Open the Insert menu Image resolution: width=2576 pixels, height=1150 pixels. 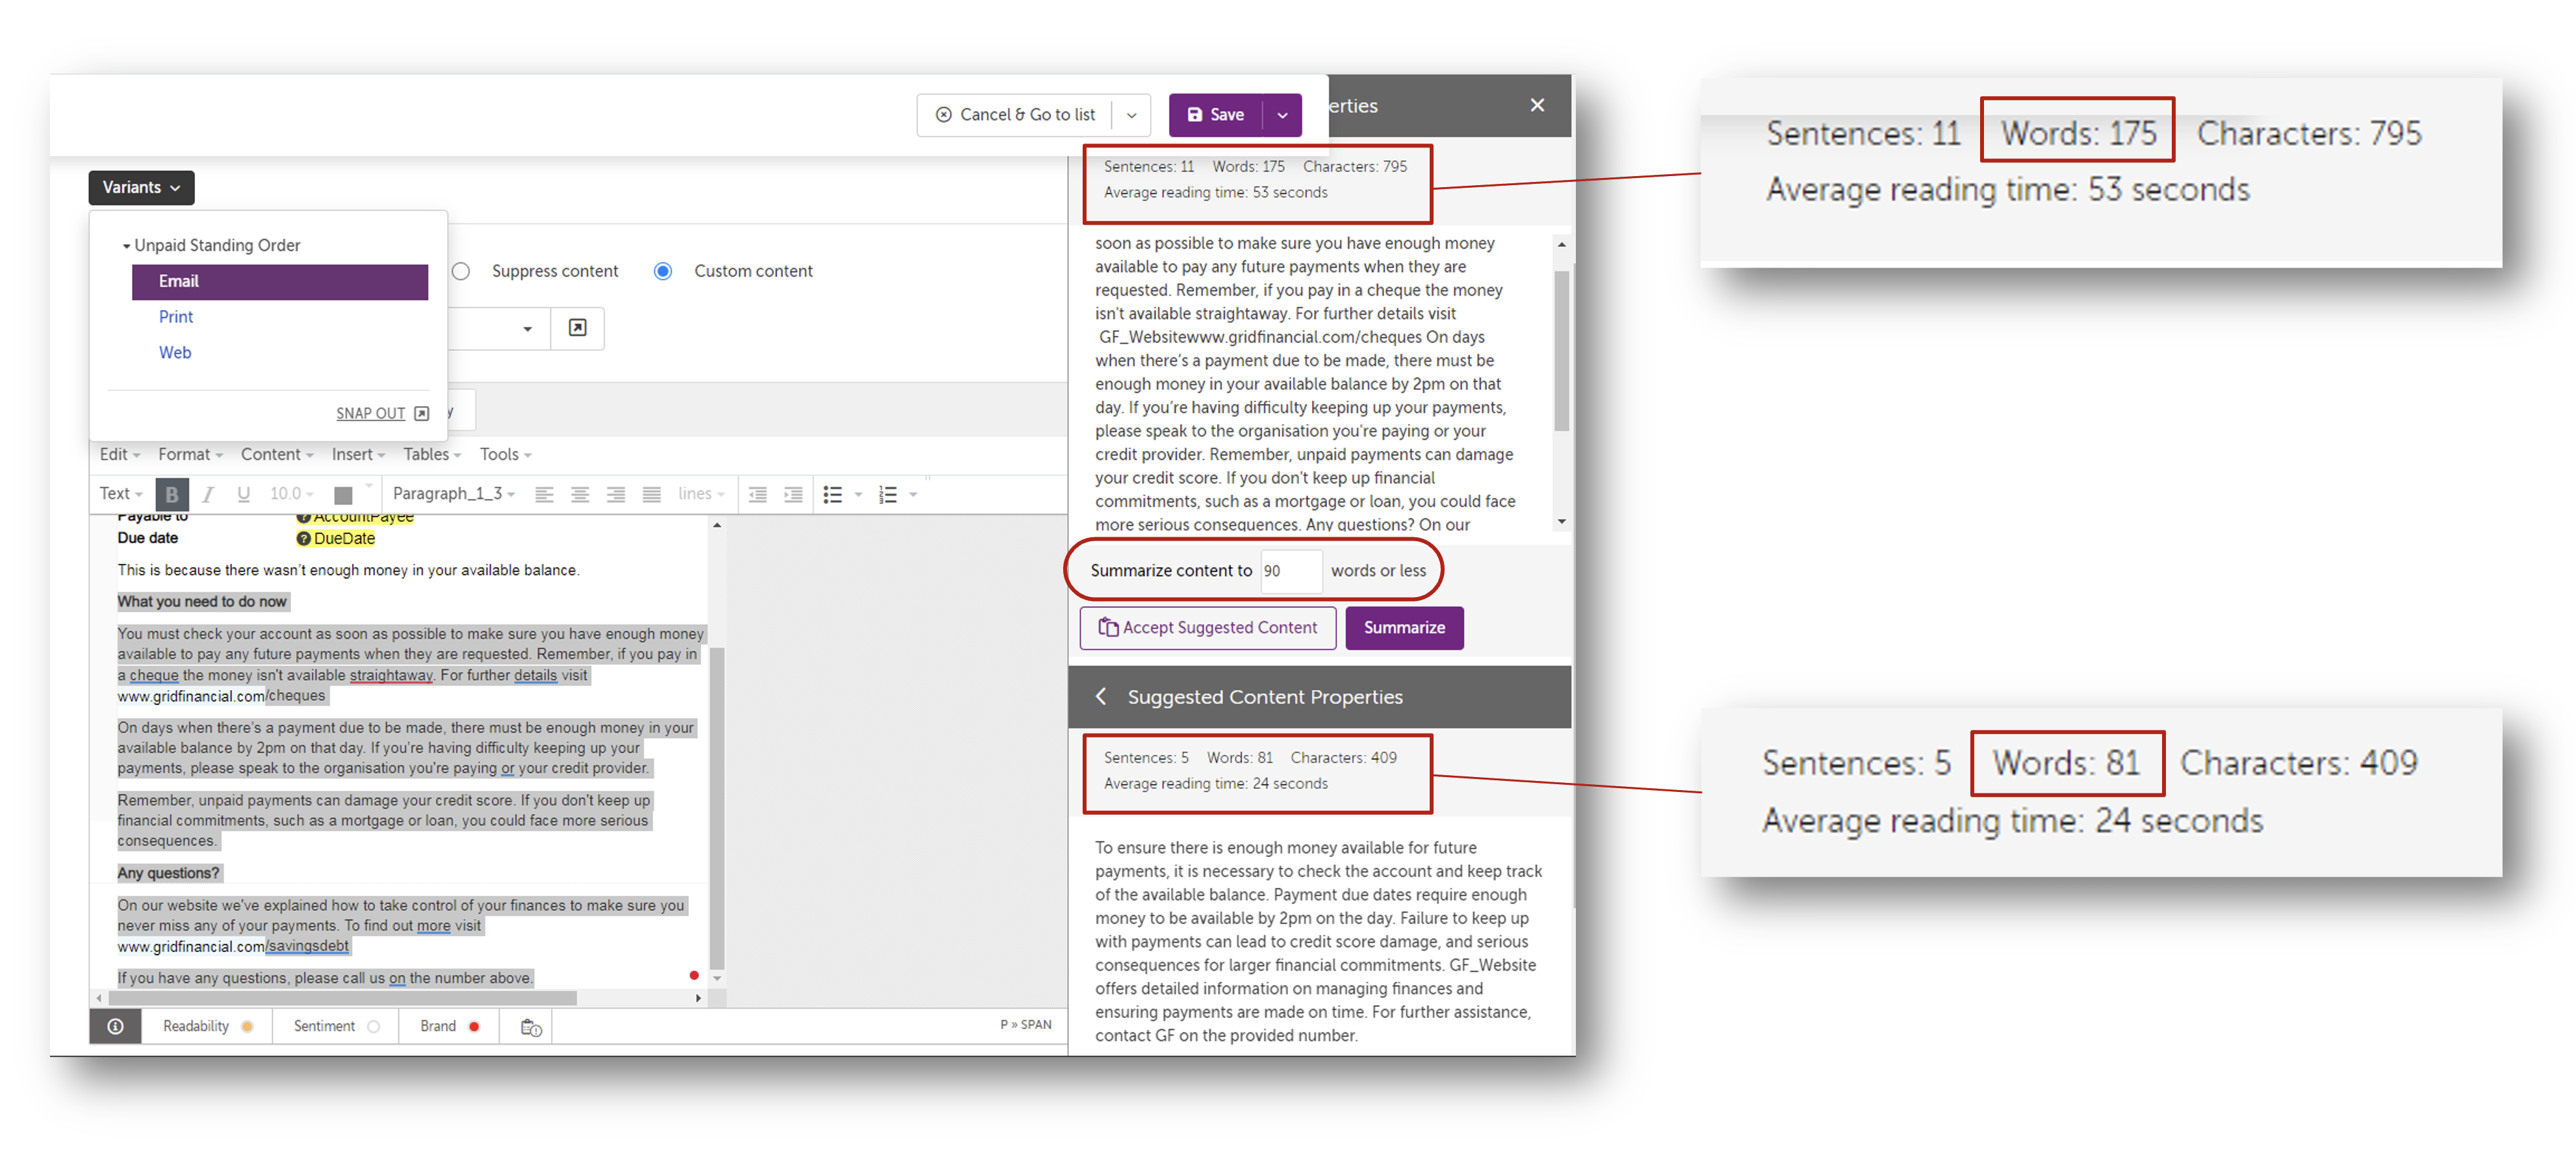click(x=357, y=454)
